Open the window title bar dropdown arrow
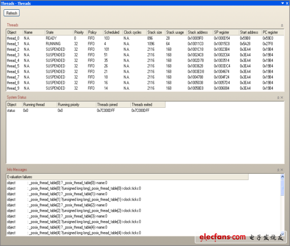Viewport: 290px width, 246px height. pos(282,3)
